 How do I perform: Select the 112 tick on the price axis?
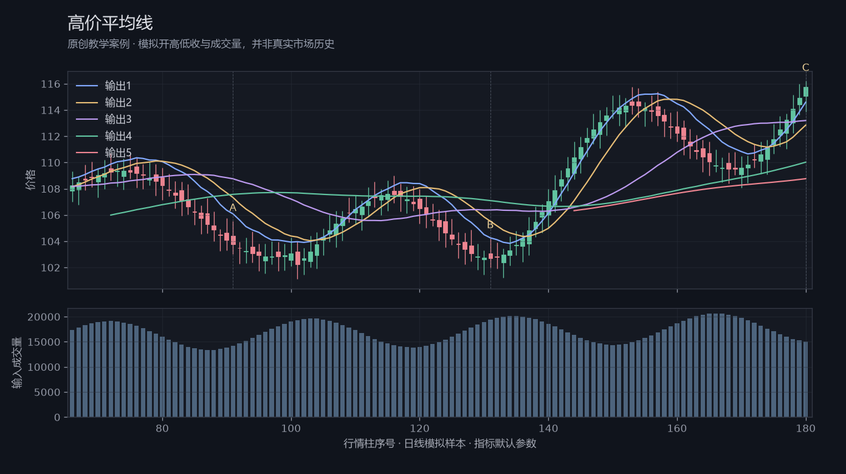tap(51, 137)
